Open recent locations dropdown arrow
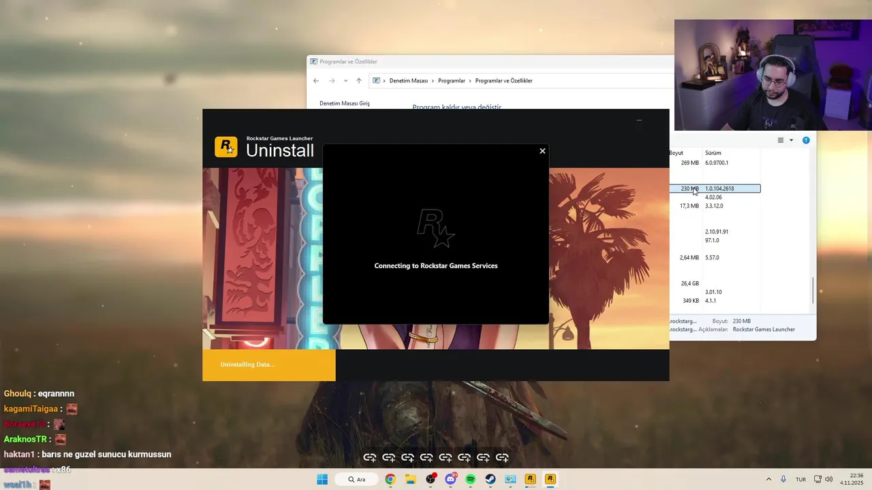The height and width of the screenshot is (490, 872). (x=345, y=80)
